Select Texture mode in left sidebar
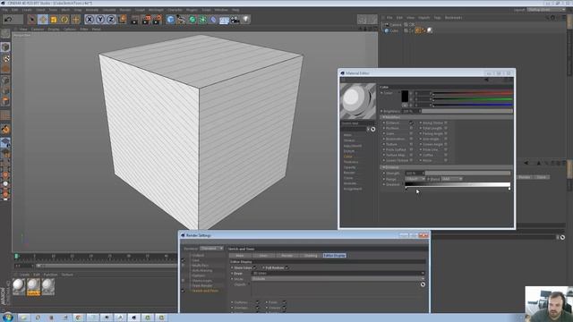 (x=5, y=58)
